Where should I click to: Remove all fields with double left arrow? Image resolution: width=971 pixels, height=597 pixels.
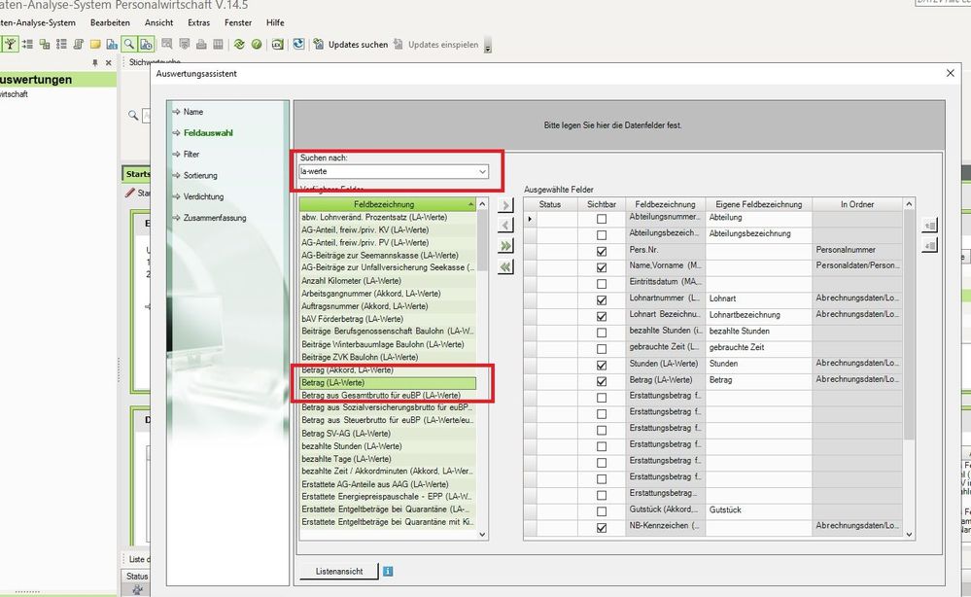pyautogui.click(x=505, y=266)
